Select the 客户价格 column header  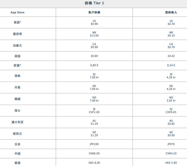click(94, 12)
